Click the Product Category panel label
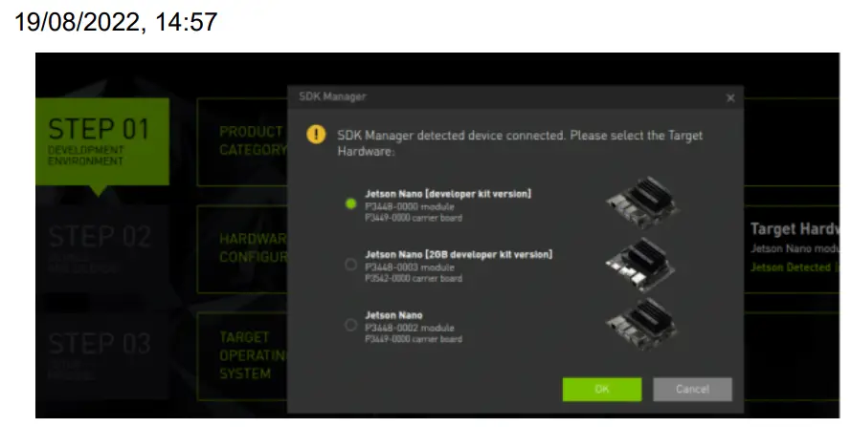 click(253, 140)
